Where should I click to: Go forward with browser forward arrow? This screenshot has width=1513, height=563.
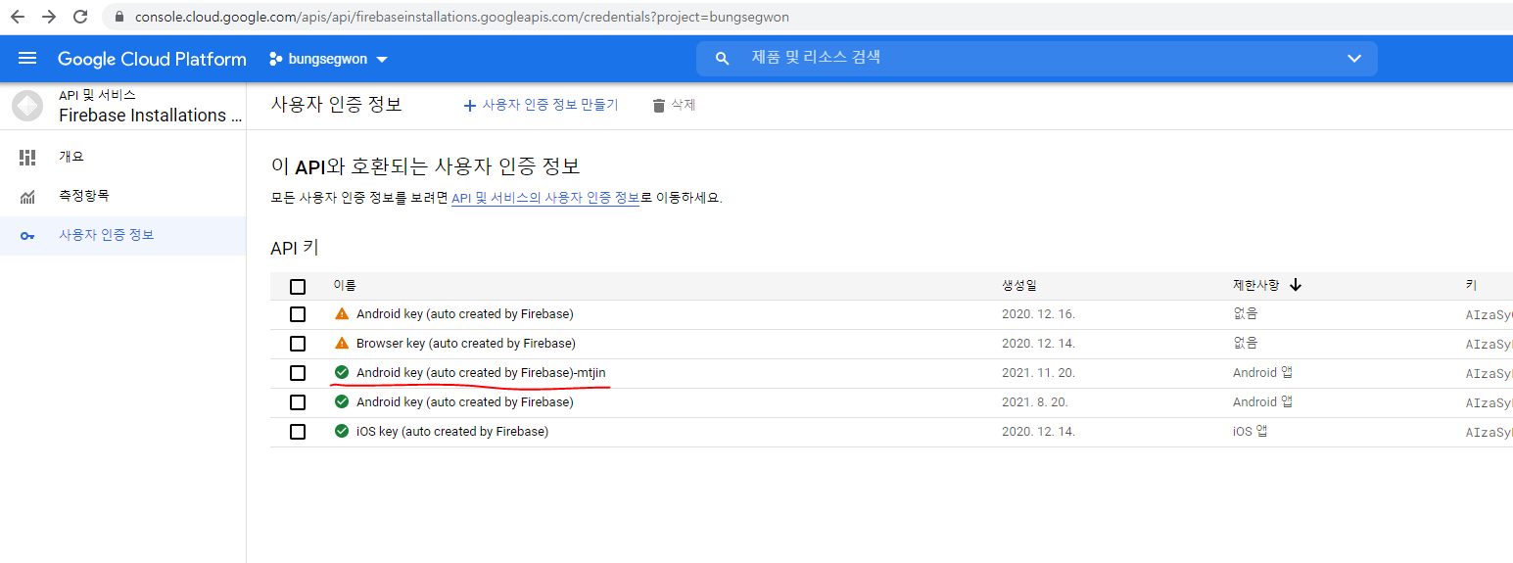tap(49, 17)
